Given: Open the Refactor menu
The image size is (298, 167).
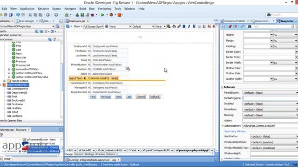Looking at the screenshot, I should [43, 9].
